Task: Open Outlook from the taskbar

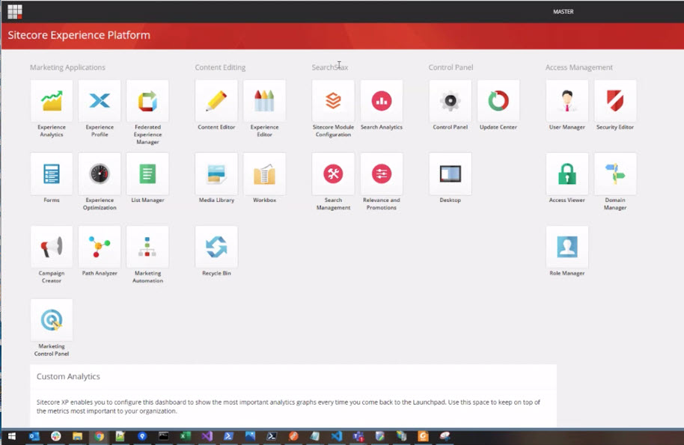Action: click(34, 436)
